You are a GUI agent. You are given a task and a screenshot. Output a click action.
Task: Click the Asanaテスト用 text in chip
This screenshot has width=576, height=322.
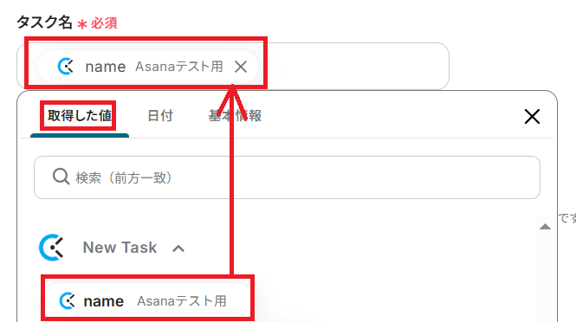[179, 67]
